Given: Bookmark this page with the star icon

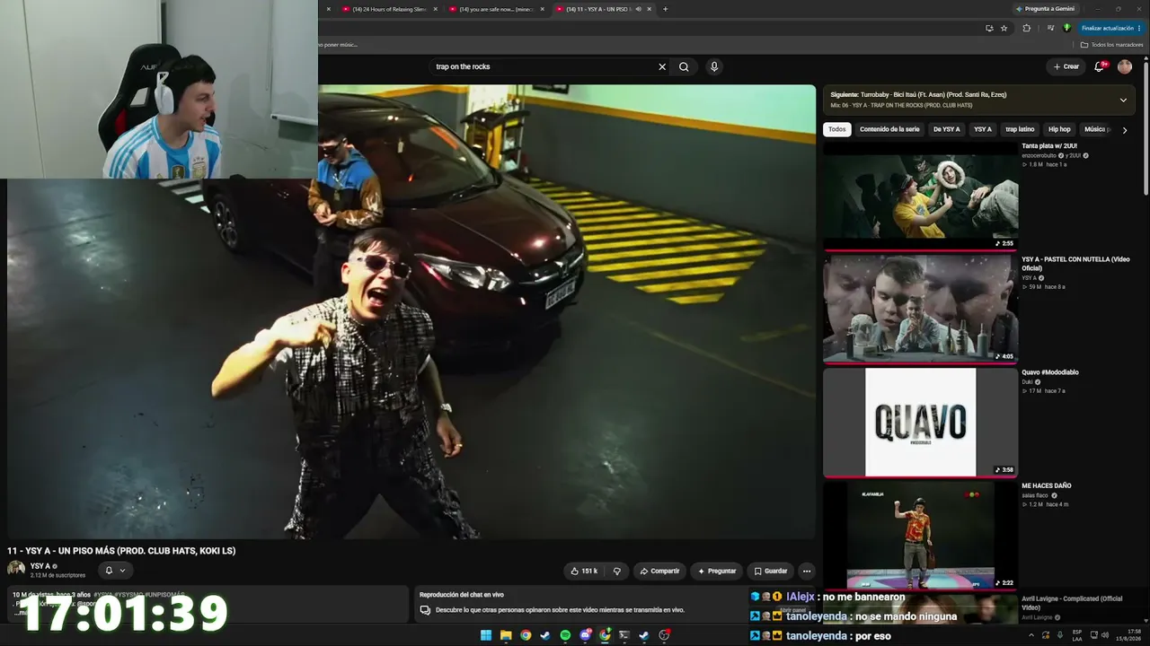Looking at the screenshot, I should tap(1004, 28).
